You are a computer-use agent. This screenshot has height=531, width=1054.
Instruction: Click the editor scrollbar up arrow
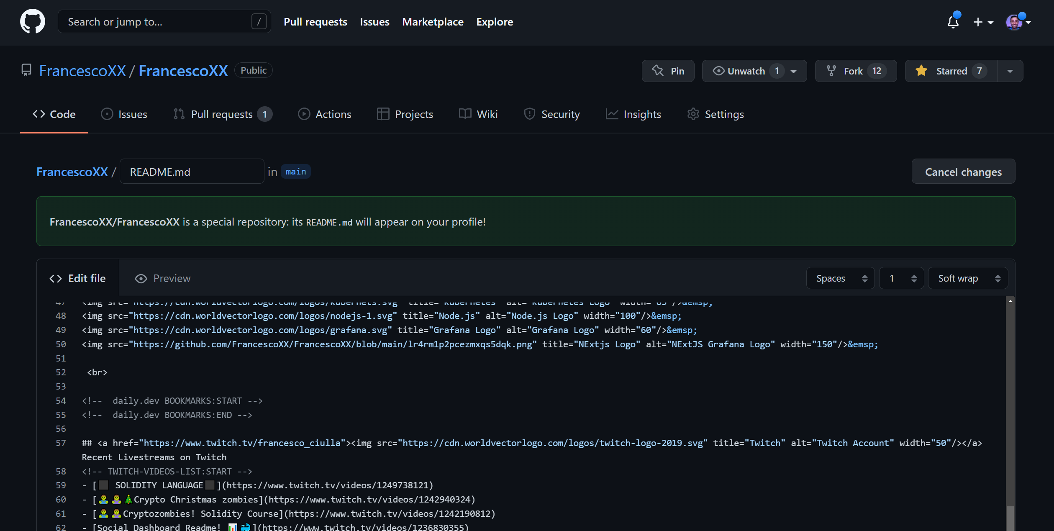click(x=1010, y=301)
